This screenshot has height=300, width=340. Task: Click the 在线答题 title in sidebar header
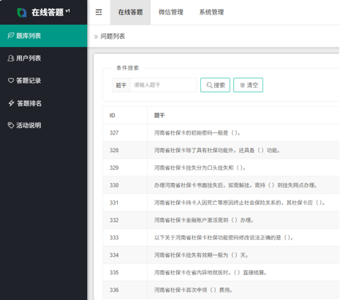tap(48, 12)
